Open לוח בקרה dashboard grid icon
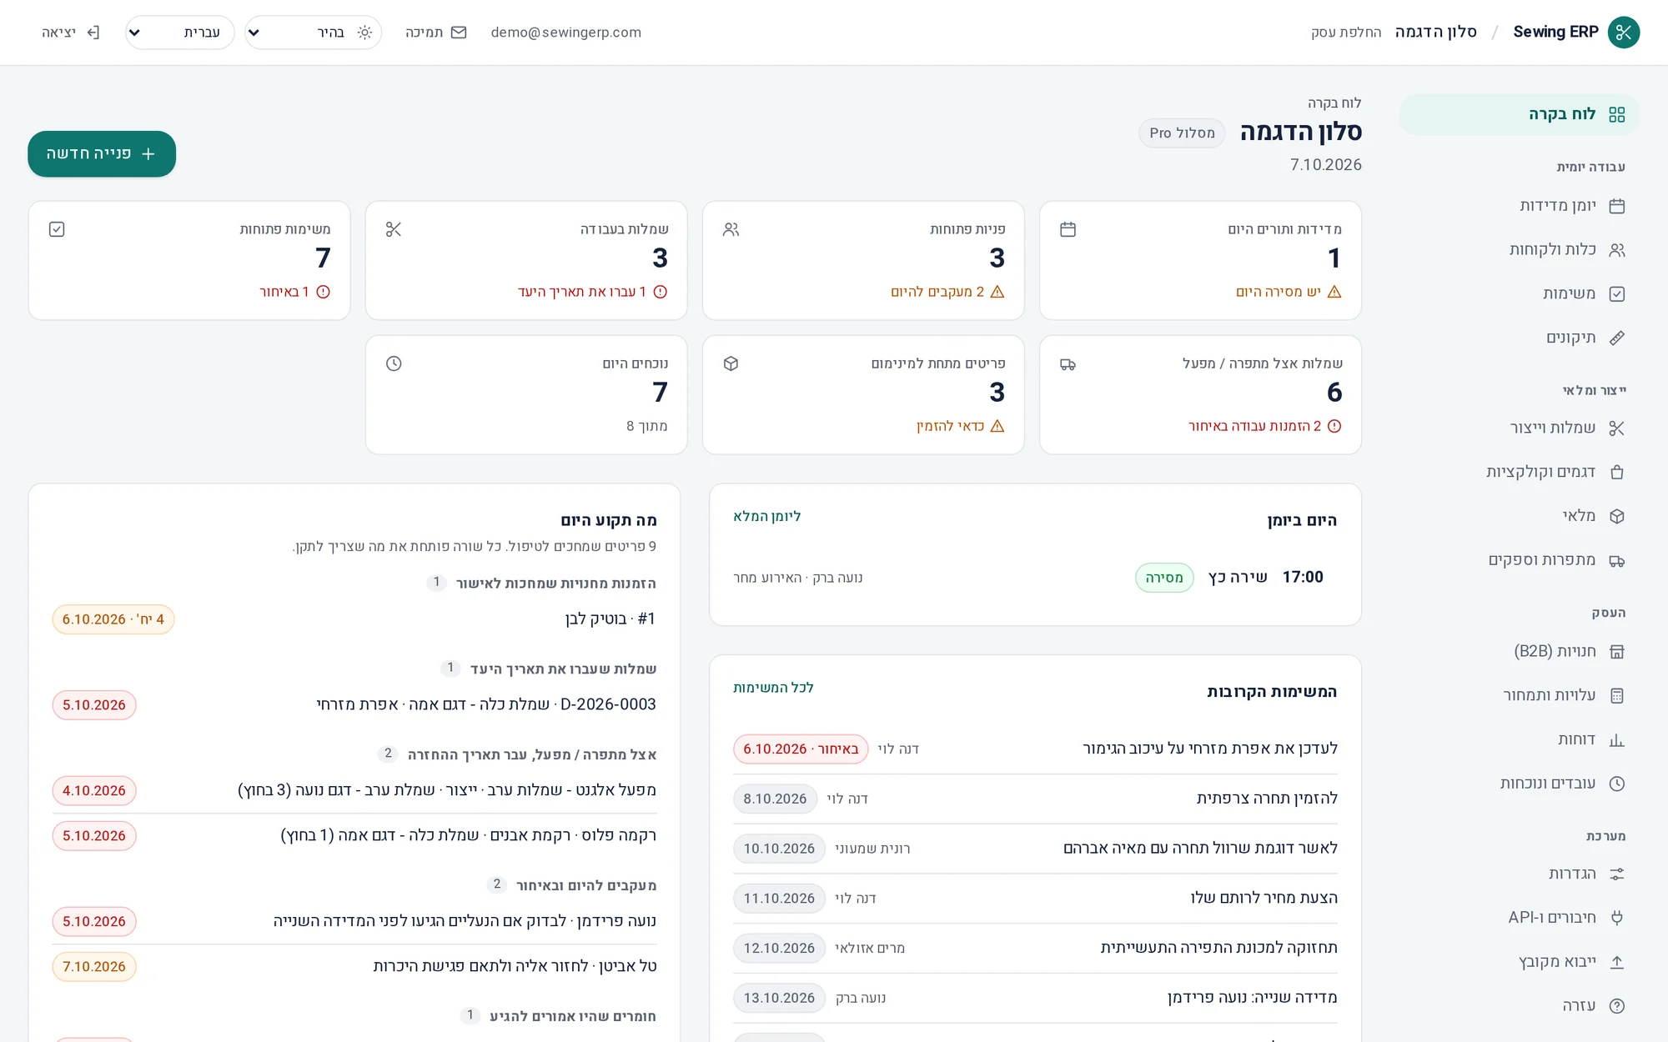1668x1042 pixels. pos(1616,114)
